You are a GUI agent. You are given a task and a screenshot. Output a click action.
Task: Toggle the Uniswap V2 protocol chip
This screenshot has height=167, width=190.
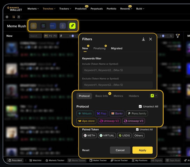tap(109, 121)
